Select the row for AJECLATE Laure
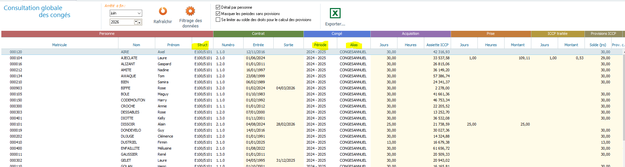625x167 pixels. coord(312,58)
